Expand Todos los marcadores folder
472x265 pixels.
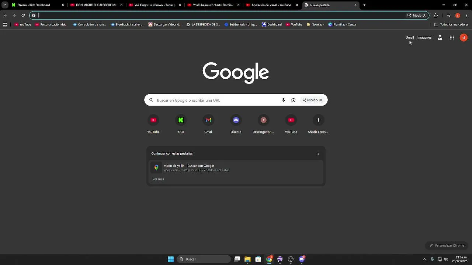pyautogui.click(x=451, y=25)
